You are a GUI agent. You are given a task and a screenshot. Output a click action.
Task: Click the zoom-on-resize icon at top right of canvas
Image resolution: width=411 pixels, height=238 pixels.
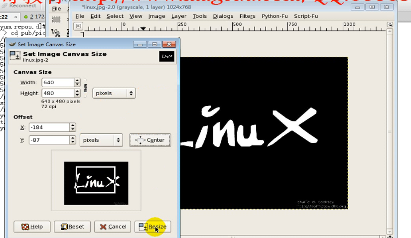(x=390, y=24)
